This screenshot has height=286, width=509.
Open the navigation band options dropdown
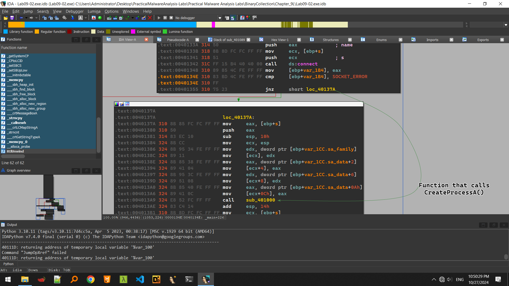pyautogui.click(x=506, y=25)
